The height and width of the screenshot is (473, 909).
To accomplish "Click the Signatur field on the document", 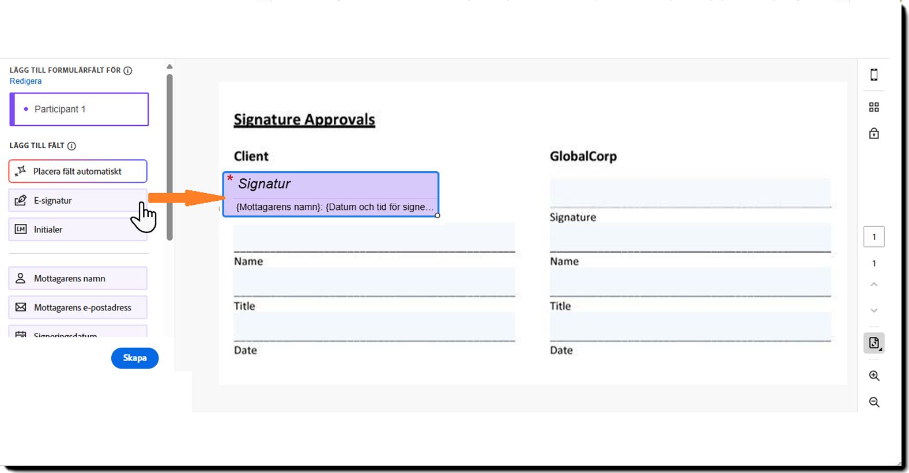I will tap(331, 194).
